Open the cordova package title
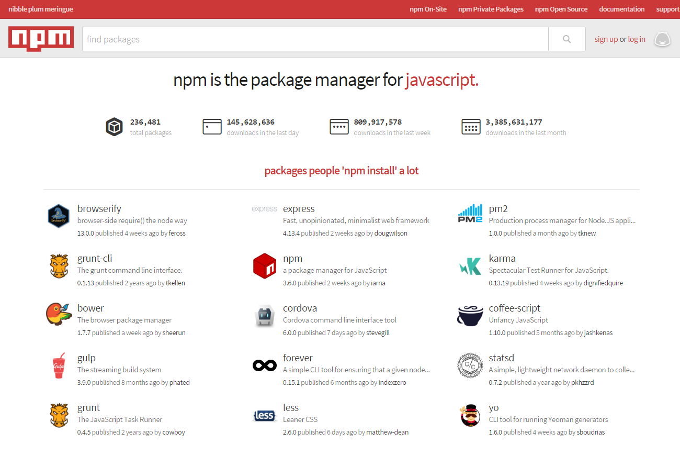This screenshot has width=680, height=455. [300, 308]
